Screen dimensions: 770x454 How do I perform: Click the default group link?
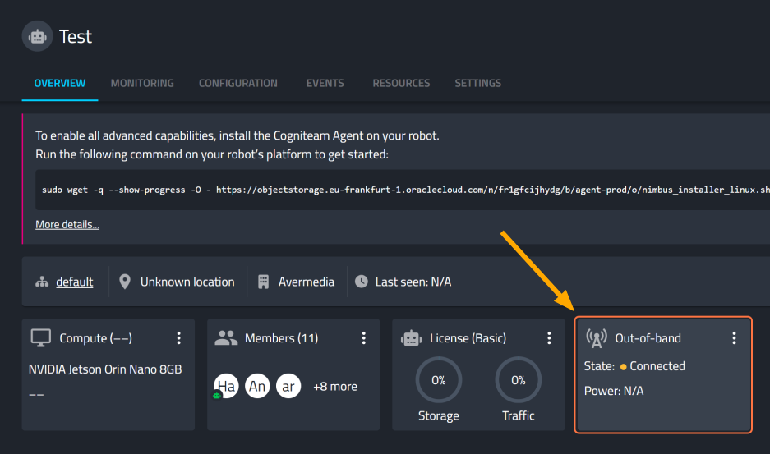point(74,282)
